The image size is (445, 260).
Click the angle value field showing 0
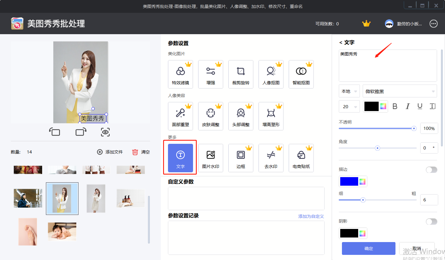click(429, 148)
